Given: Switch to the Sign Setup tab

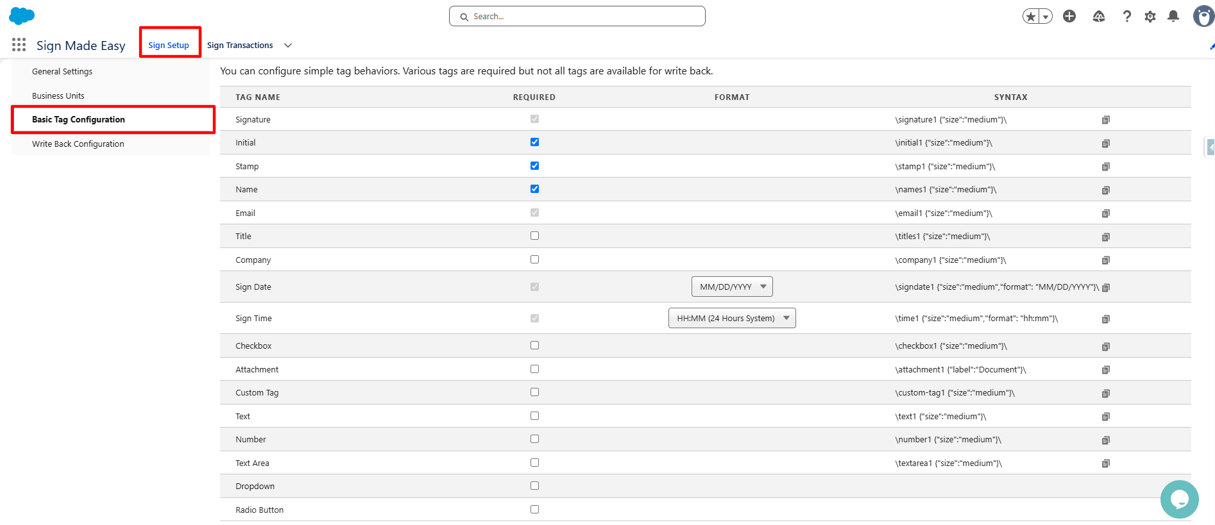Looking at the screenshot, I should 169,46.
